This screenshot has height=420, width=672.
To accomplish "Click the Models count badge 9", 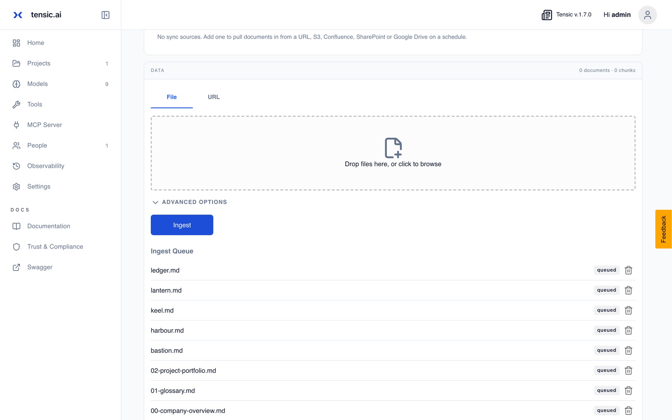I will click(107, 84).
